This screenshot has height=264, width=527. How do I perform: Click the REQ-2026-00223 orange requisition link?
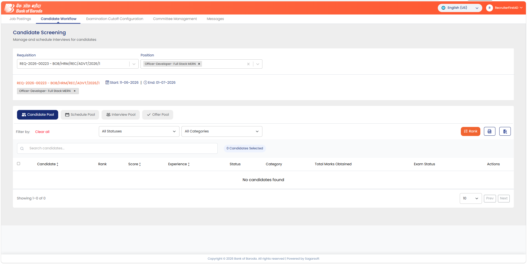point(58,83)
